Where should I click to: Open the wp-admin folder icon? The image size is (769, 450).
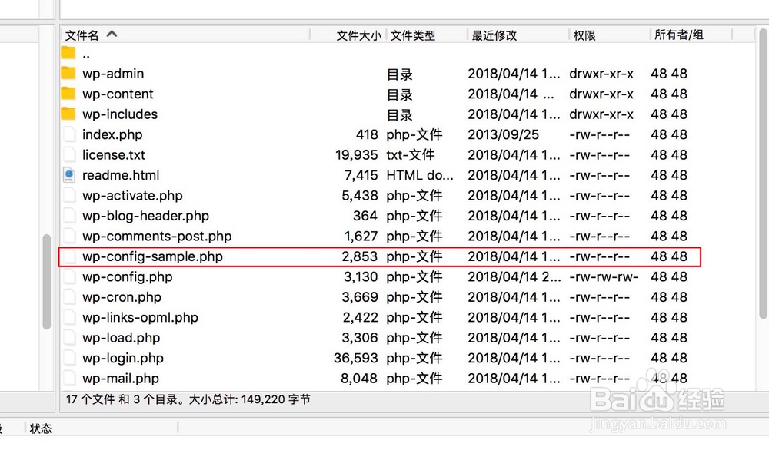pyautogui.click(x=69, y=73)
